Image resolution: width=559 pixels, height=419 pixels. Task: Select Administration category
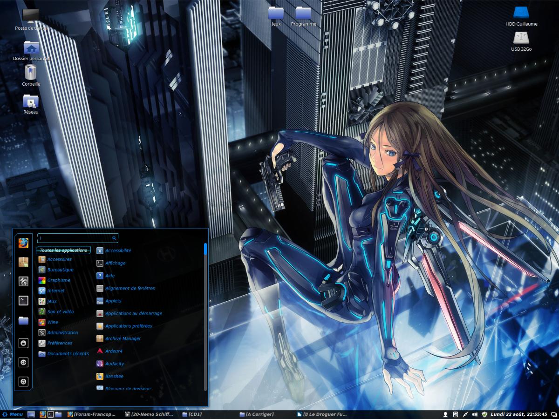(x=58, y=332)
